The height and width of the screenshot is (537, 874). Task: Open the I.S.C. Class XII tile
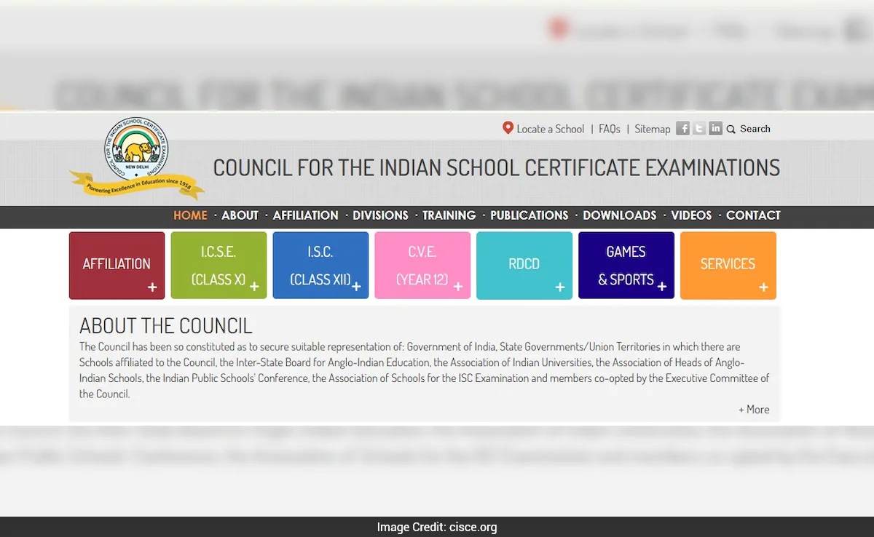coord(320,265)
